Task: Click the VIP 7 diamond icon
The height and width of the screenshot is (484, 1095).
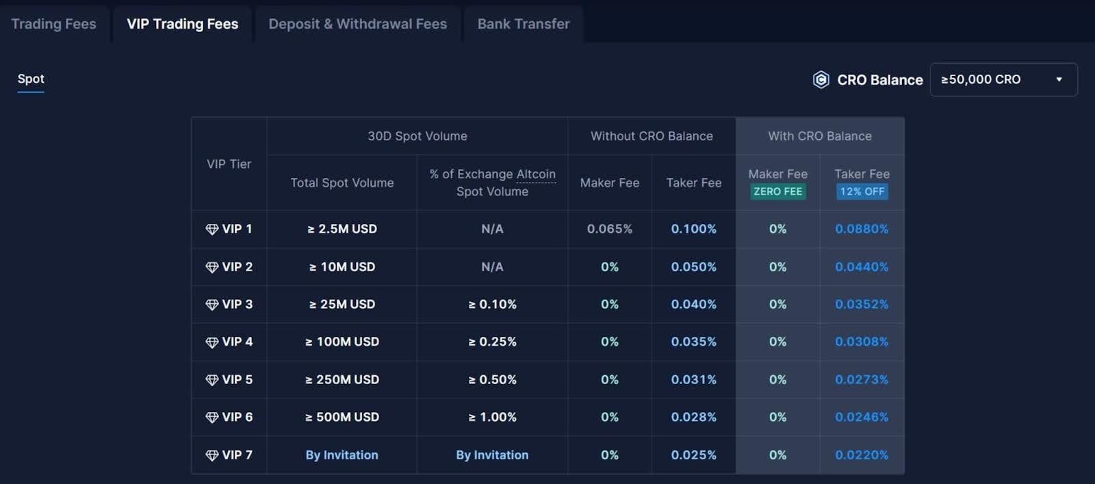Action: tap(212, 455)
